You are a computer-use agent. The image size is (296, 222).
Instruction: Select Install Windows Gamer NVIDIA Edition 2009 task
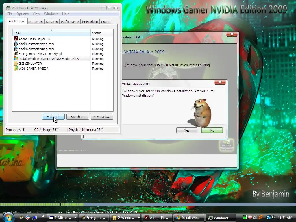[52, 58]
